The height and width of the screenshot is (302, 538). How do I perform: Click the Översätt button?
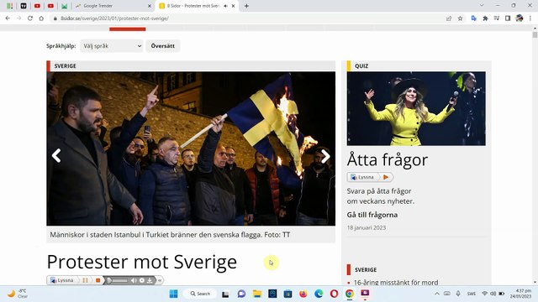(162, 46)
